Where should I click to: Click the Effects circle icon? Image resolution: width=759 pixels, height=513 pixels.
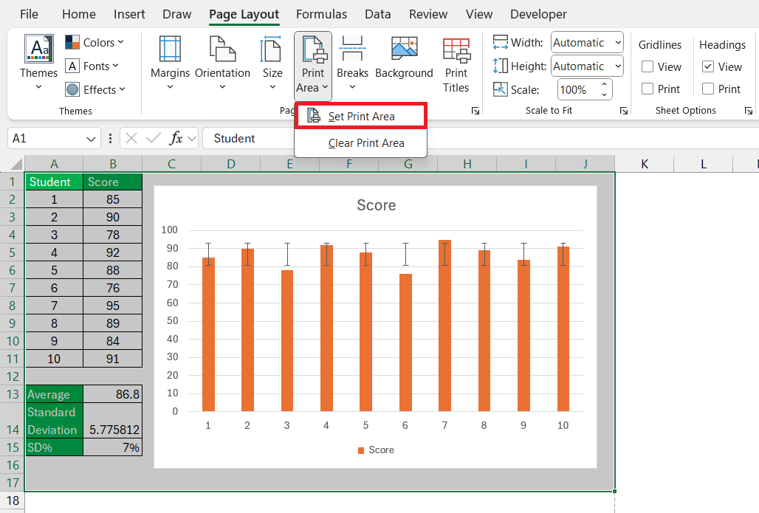coord(72,89)
